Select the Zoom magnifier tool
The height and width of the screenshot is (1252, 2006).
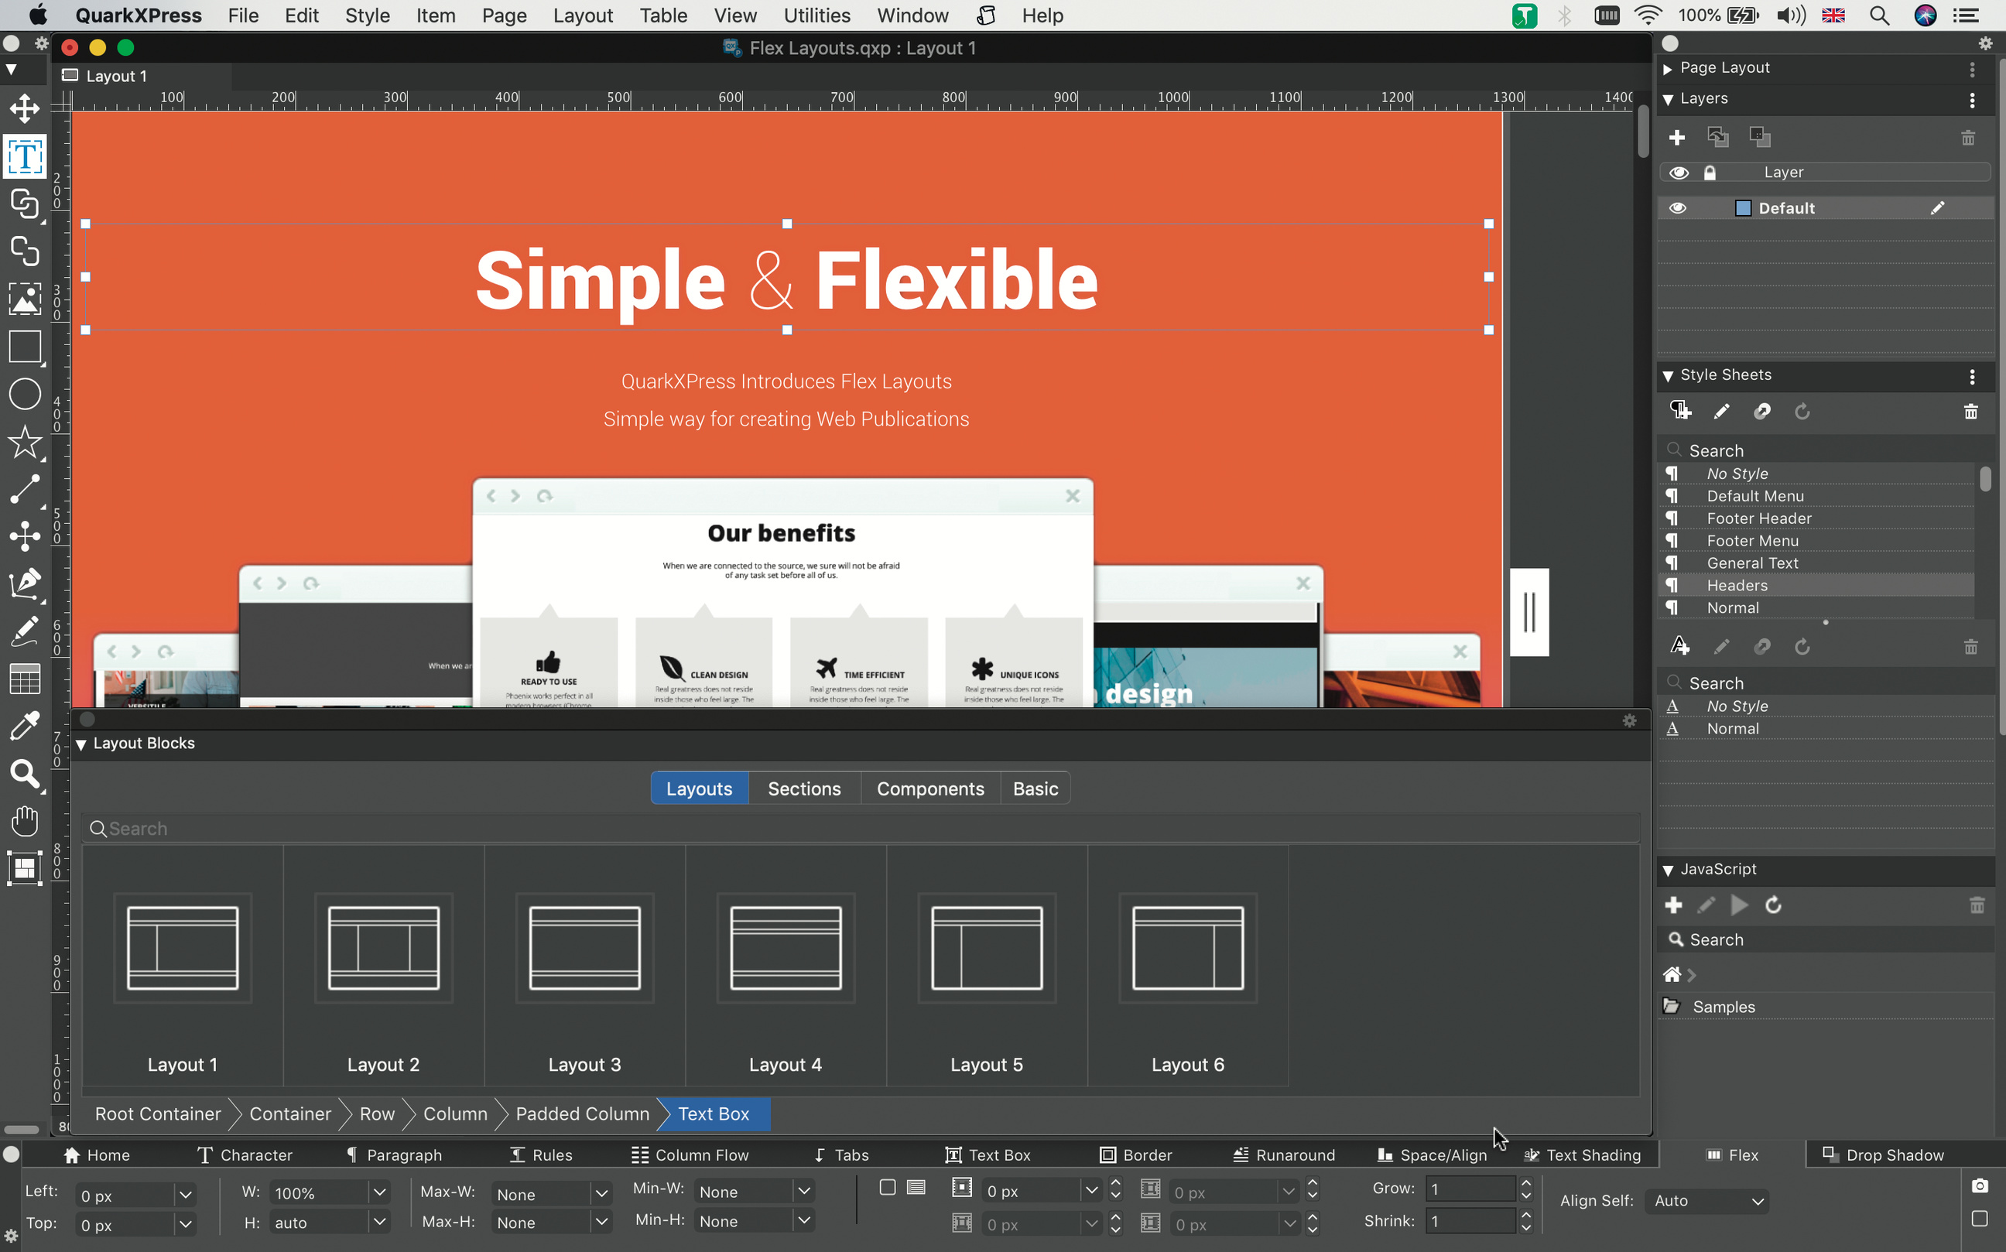point(25,775)
